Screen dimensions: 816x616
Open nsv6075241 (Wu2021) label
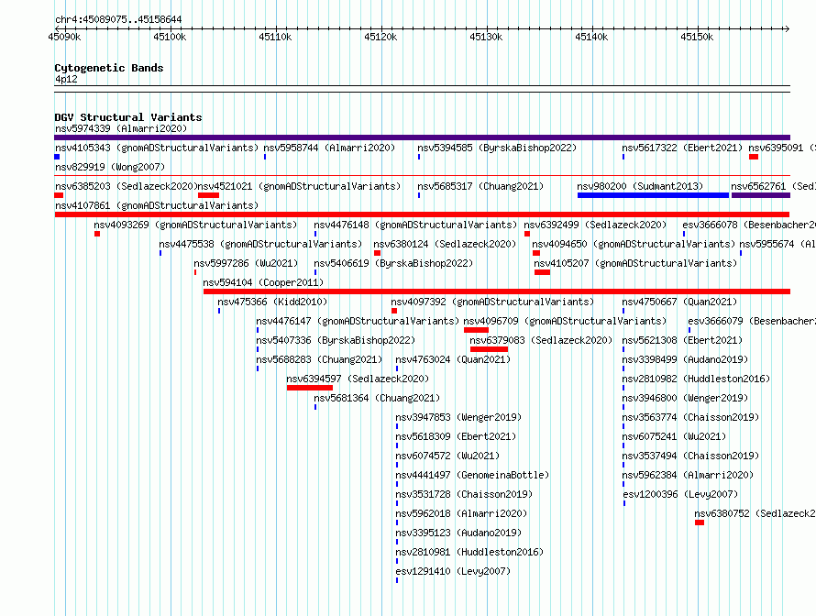coord(674,436)
